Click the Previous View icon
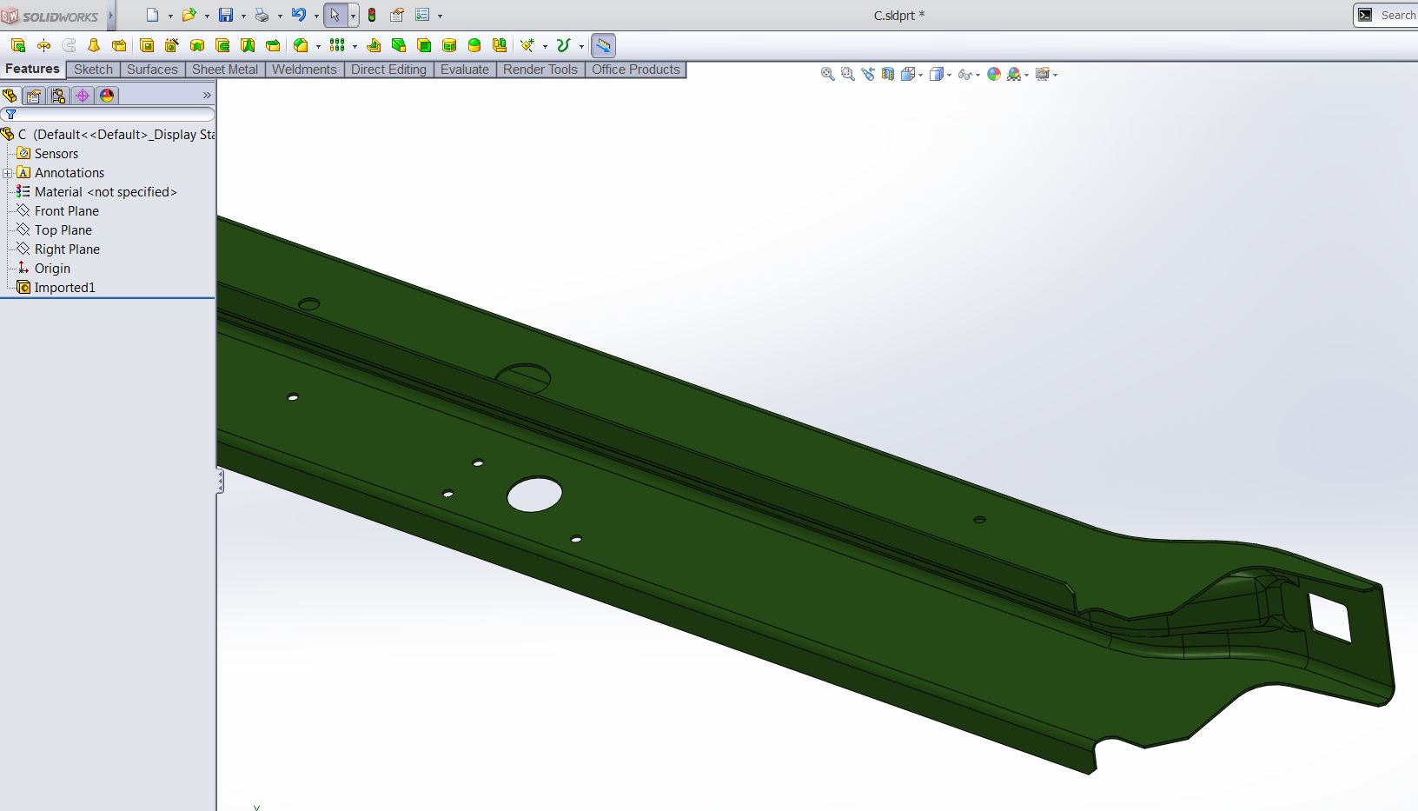 click(x=867, y=75)
